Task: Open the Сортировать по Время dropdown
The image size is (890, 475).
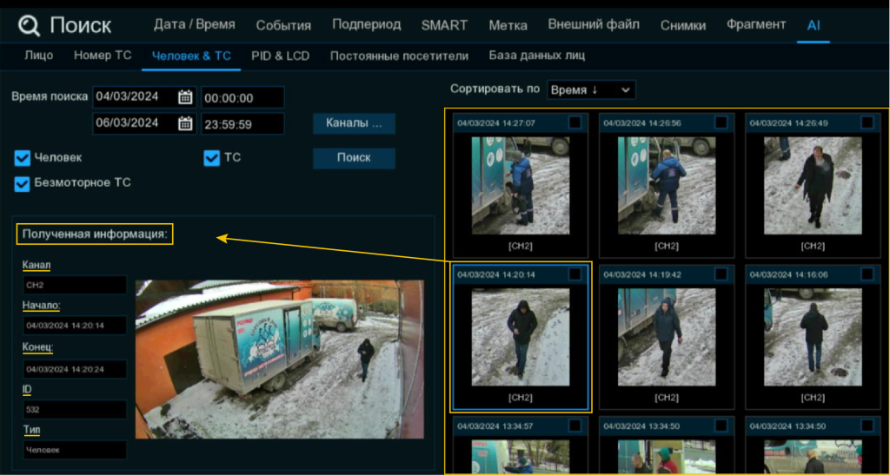Action: 591,90
